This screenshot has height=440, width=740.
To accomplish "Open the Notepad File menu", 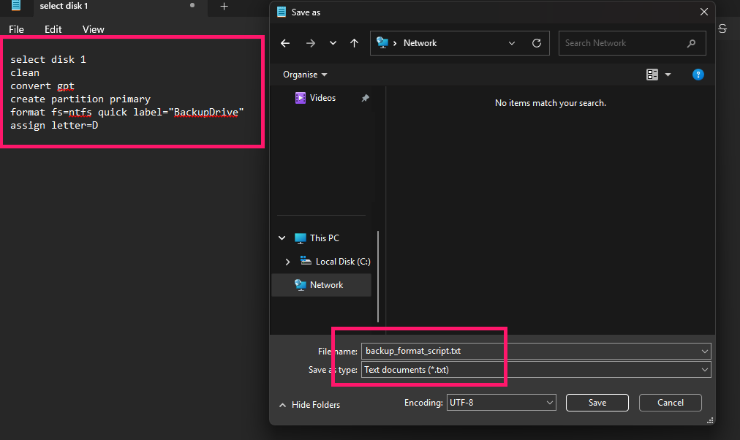I will click(x=16, y=29).
